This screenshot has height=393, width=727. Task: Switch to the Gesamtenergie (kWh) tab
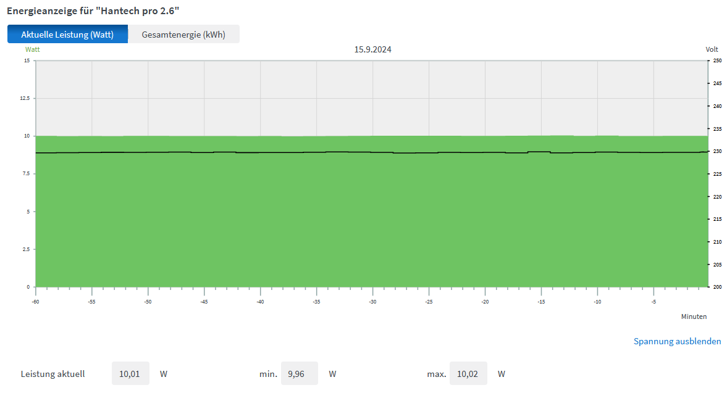[x=183, y=35]
